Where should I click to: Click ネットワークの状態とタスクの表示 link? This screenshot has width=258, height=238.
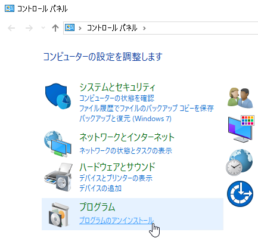126,151
